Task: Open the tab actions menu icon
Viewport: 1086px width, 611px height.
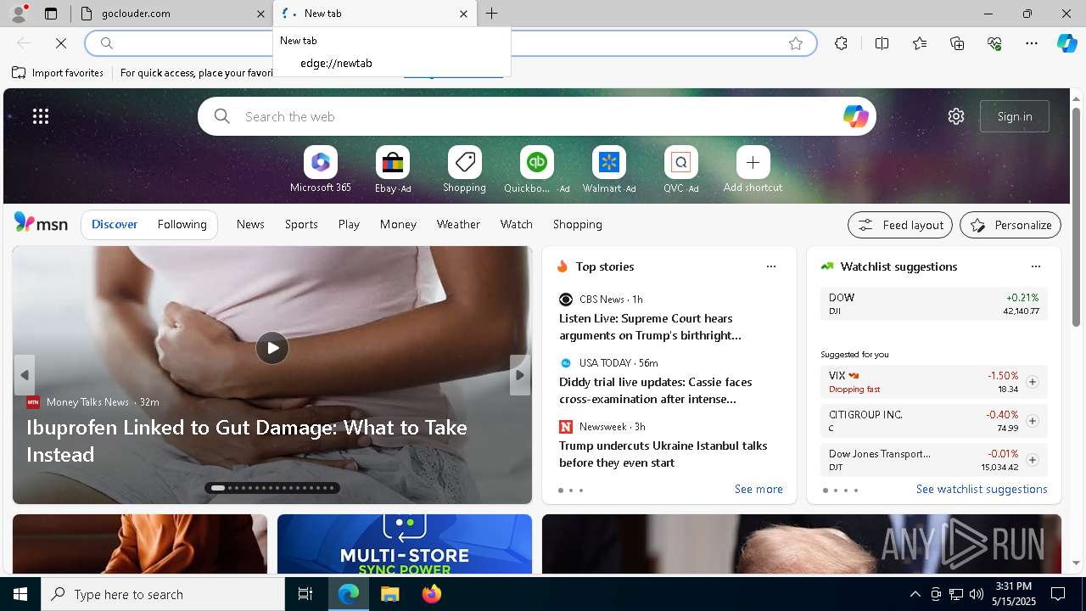Action: click(x=51, y=14)
